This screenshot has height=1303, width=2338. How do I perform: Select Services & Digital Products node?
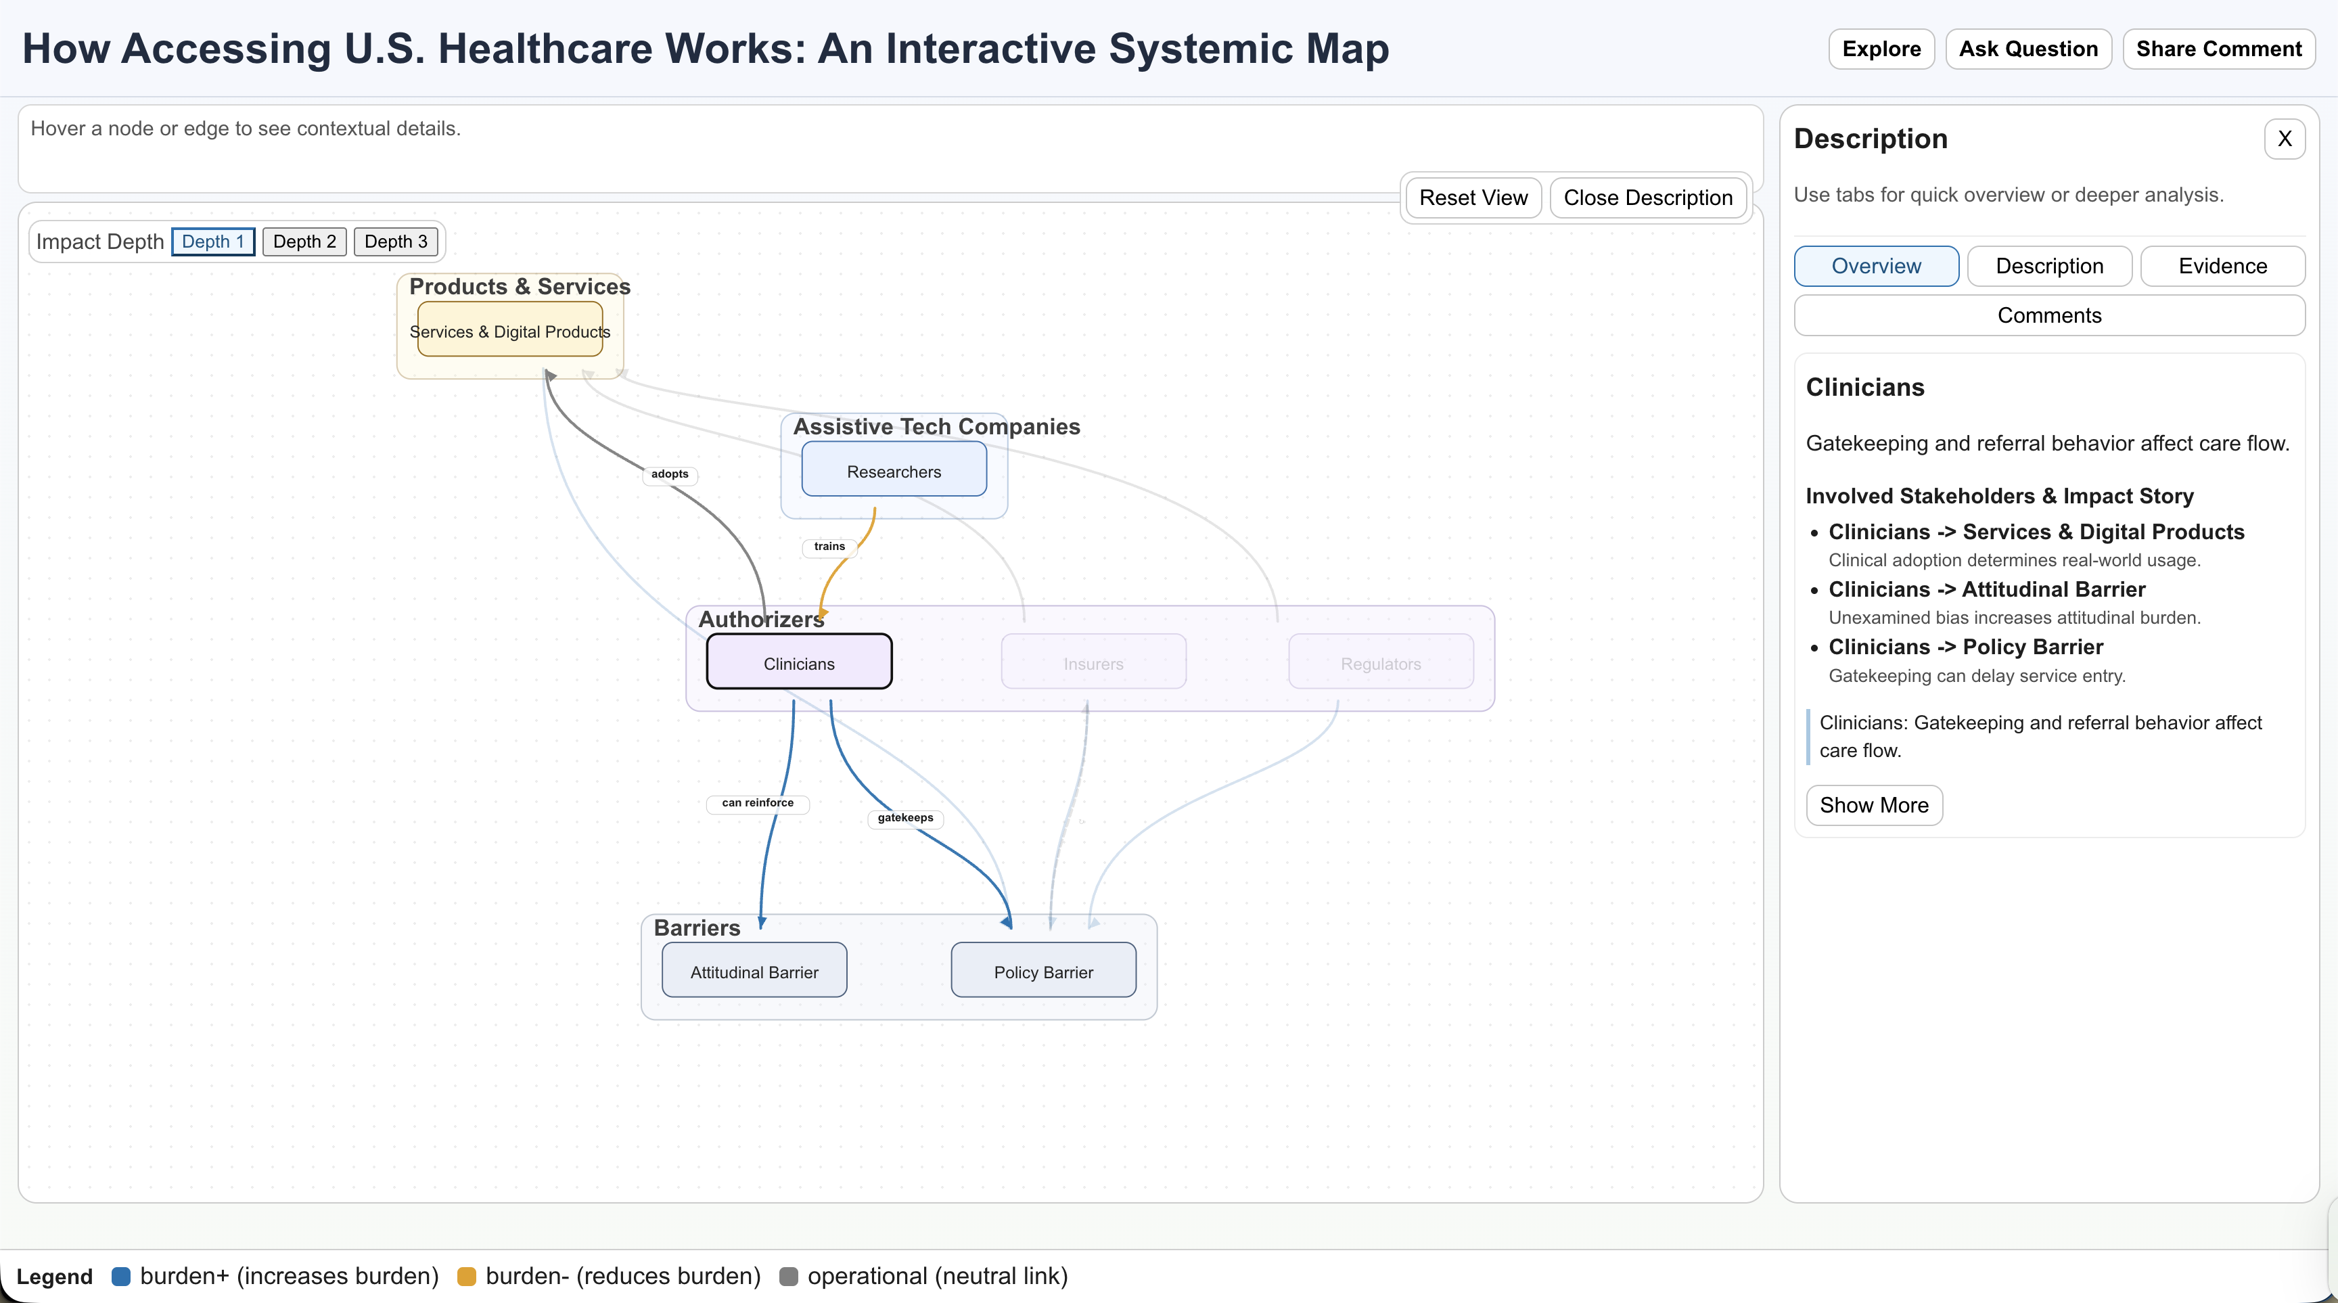pos(510,329)
